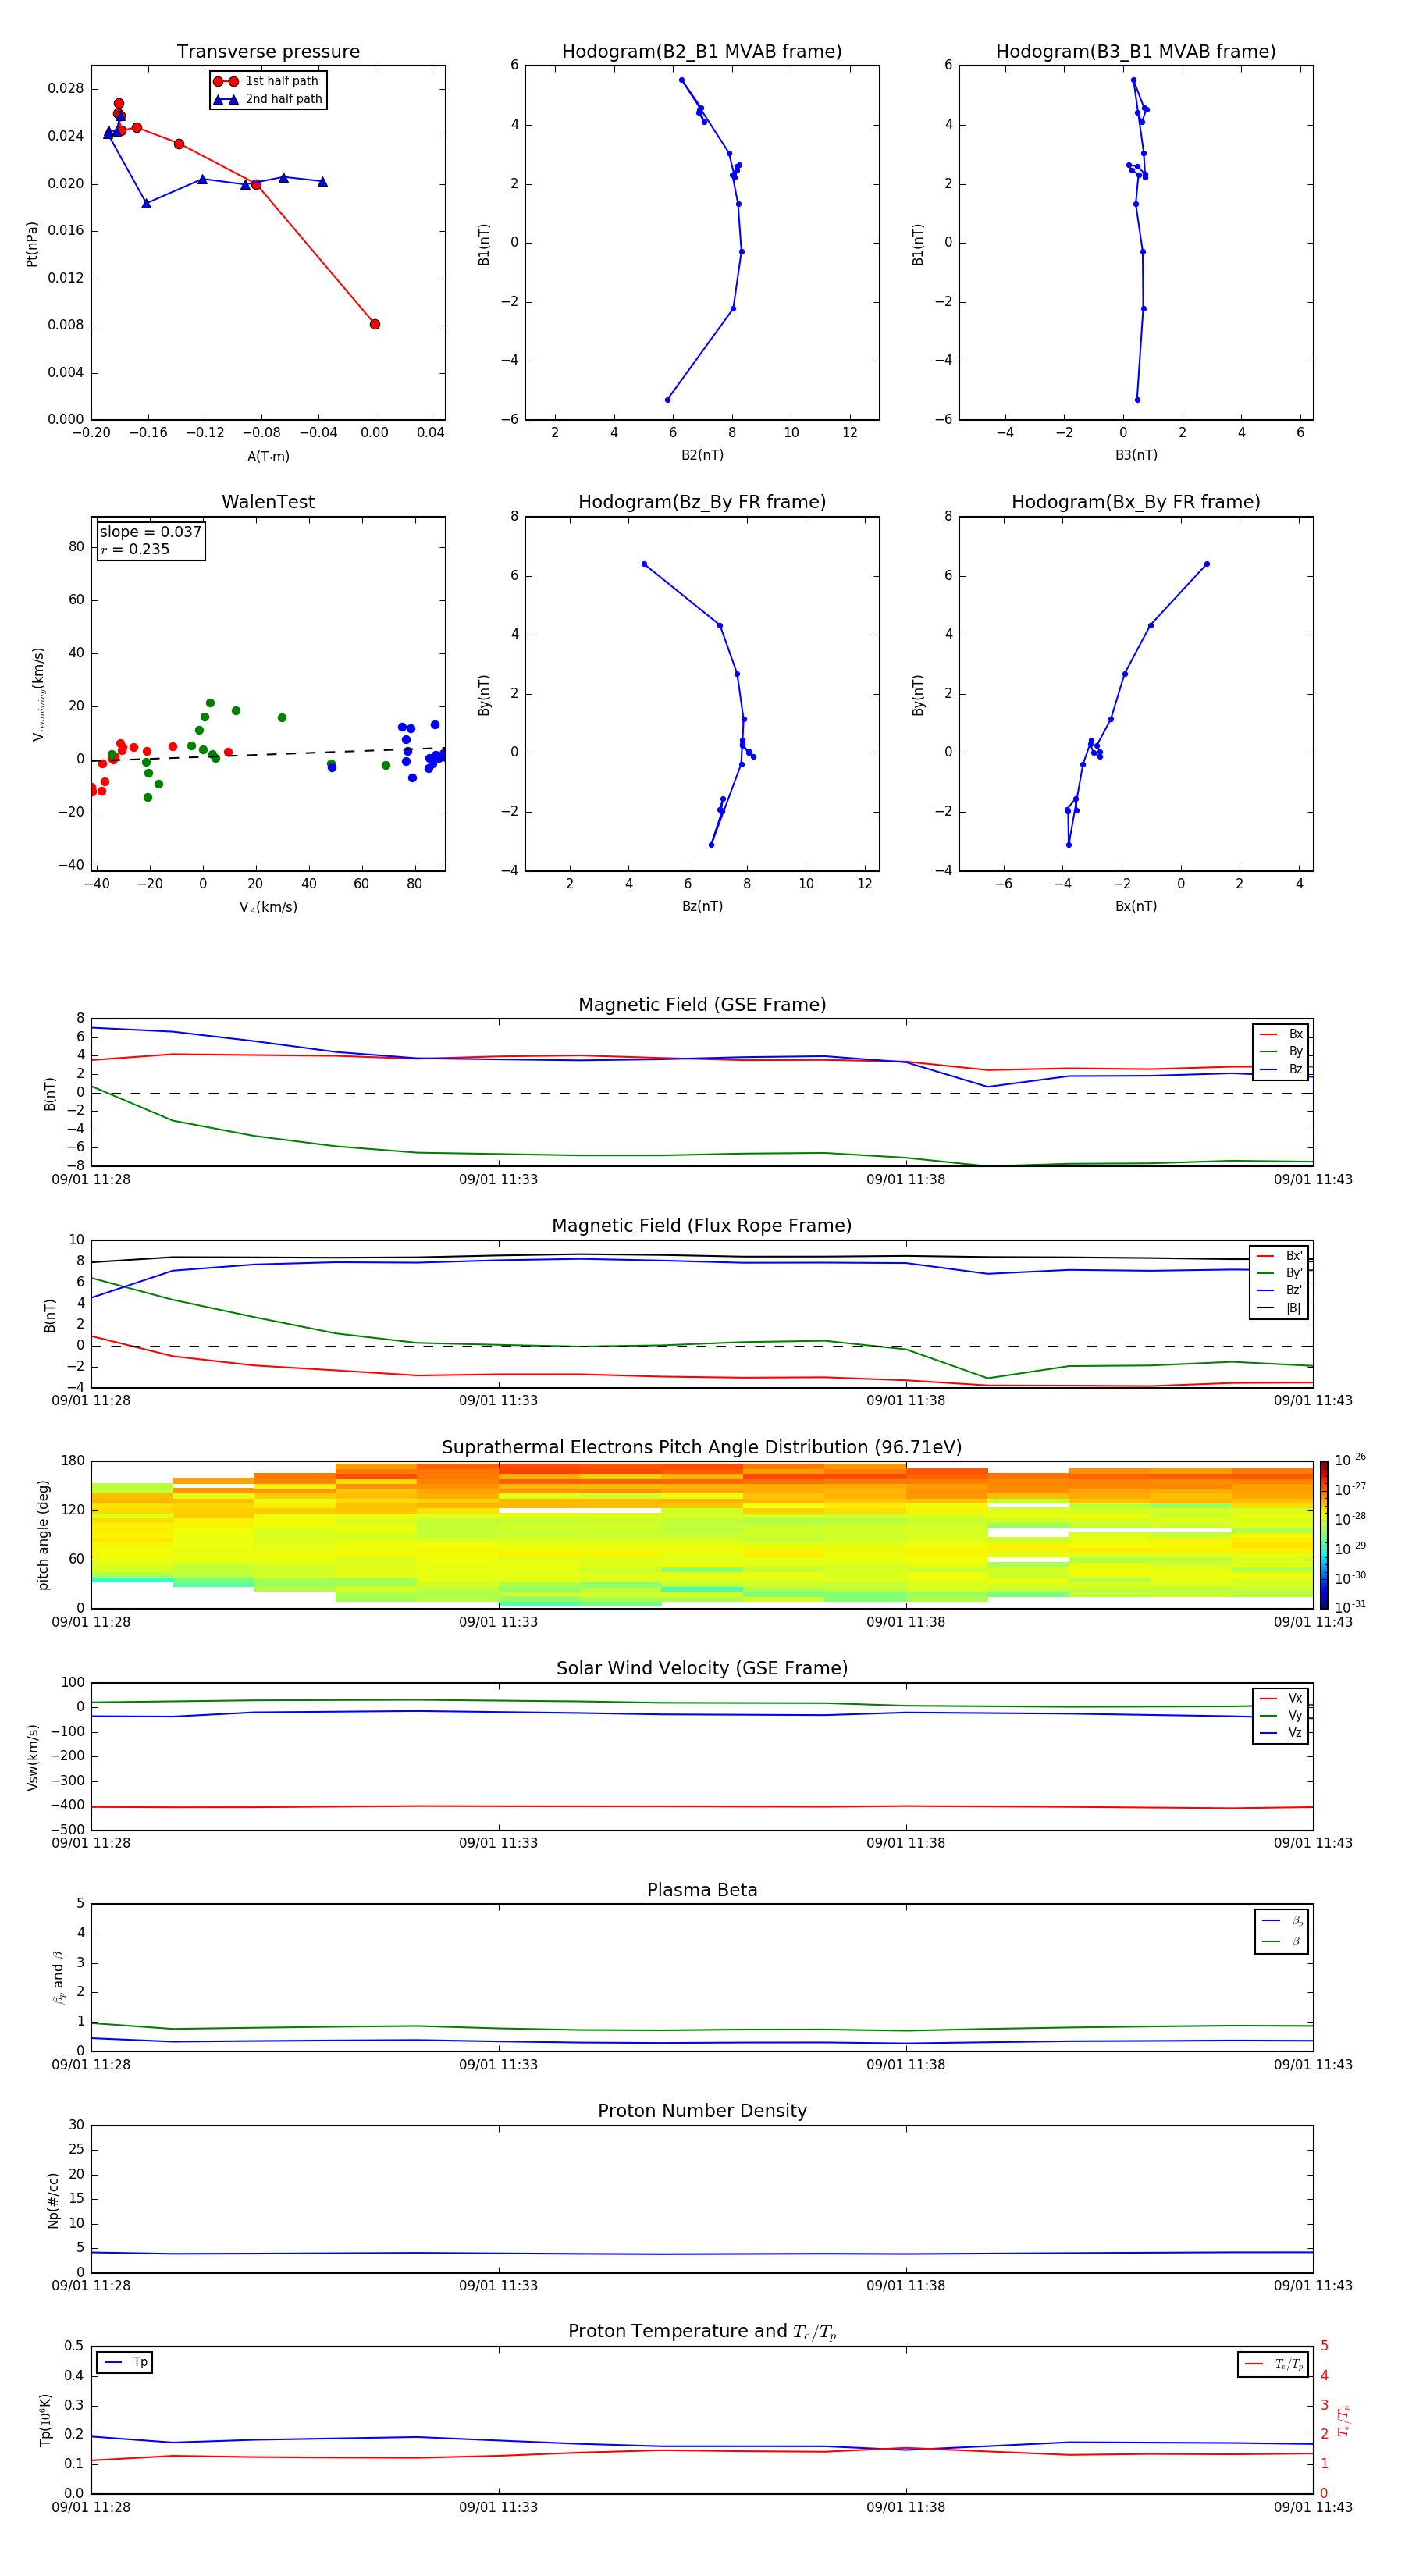
Task: Click the "Proton Number Density" title
Action: tap(702, 2111)
